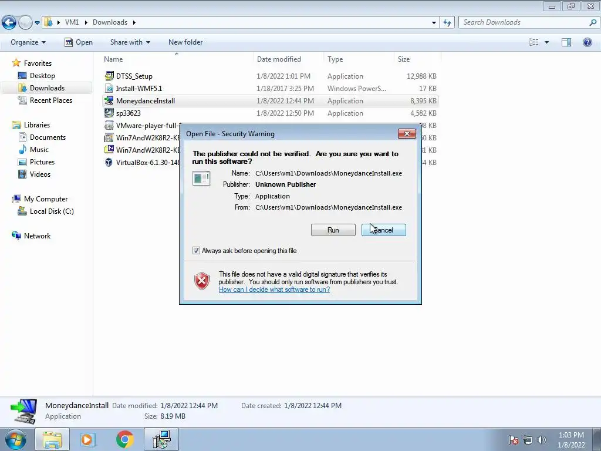The height and width of the screenshot is (451, 601).
Task: Launch Google Chrome from taskbar
Action: 124,439
